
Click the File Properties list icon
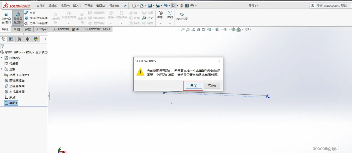187,6
